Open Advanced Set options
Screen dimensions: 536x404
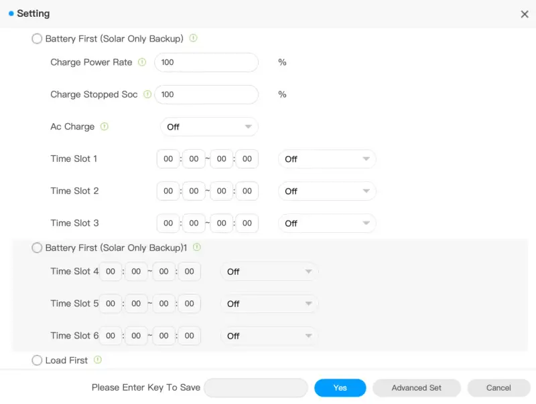416,388
